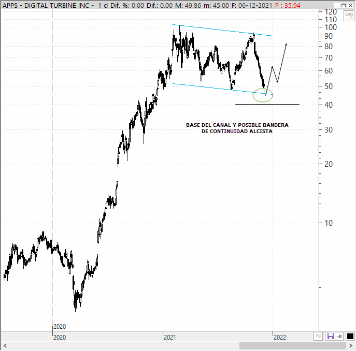Click the lower 2020 label on time axis
Screen dimensions: 356x351
(60, 338)
